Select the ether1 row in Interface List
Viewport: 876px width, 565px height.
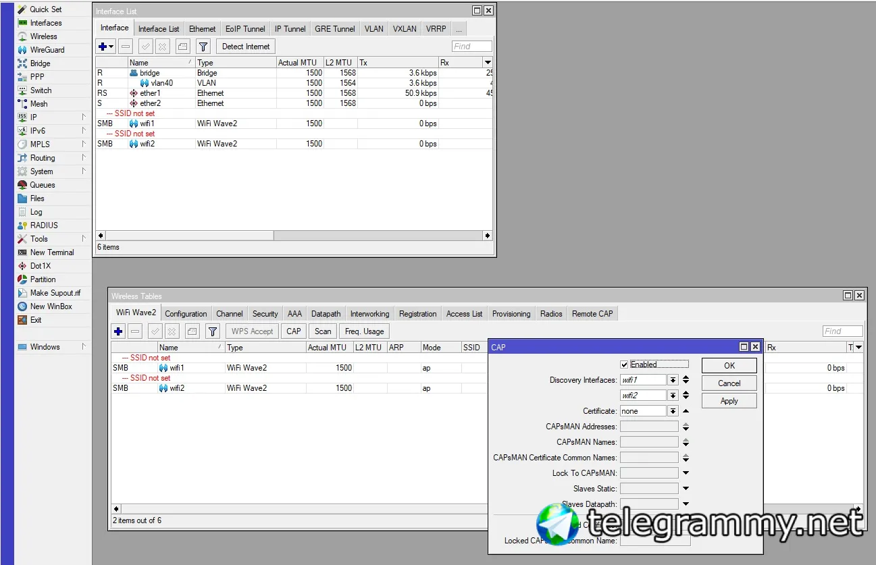point(294,93)
